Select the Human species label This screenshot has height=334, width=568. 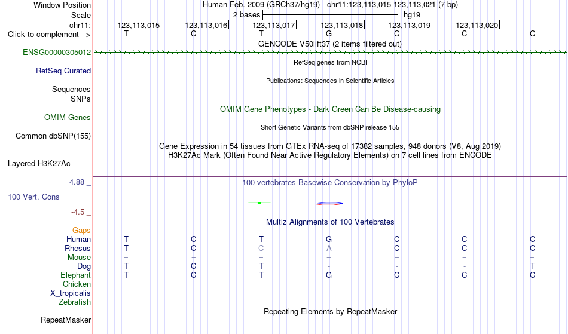(78, 239)
